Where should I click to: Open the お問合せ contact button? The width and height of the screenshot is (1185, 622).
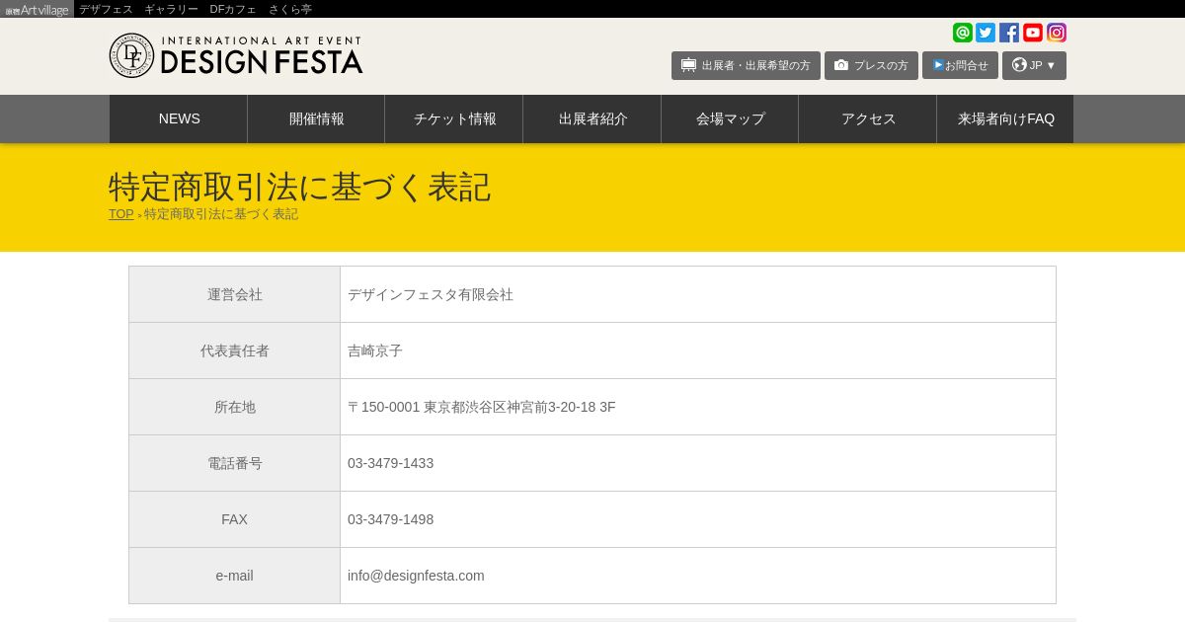[x=960, y=65]
